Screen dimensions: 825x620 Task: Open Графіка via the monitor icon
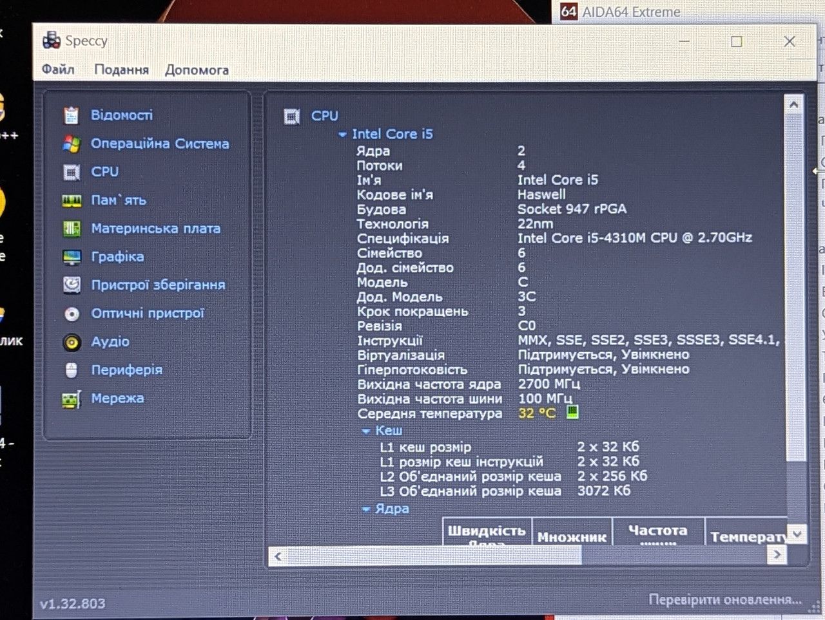(71, 257)
